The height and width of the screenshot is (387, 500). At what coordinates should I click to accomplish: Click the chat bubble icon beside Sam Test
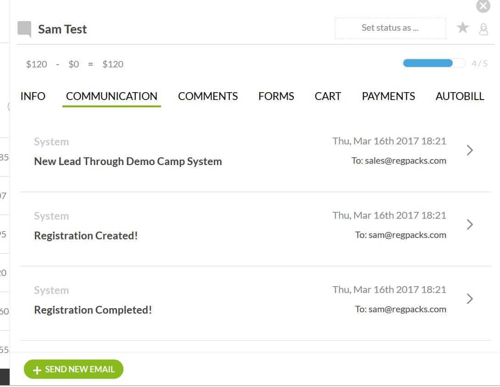[x=24, y=29]
